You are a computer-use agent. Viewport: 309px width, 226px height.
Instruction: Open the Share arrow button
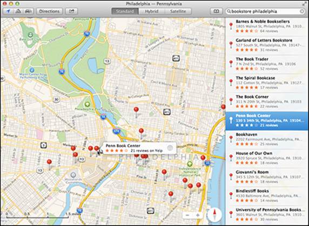click(x=71, y=11)
